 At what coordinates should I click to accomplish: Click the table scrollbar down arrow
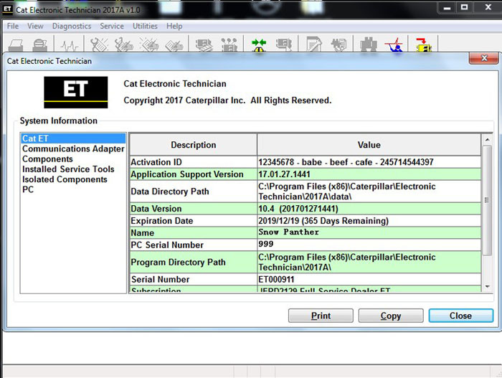click(488, 287)
